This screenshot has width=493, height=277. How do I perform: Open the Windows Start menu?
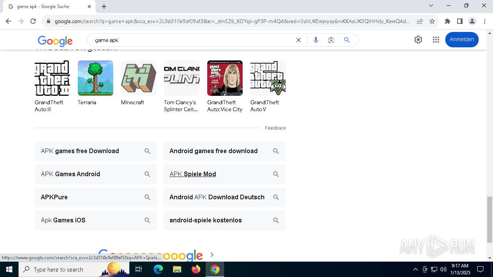coord(9,269)
